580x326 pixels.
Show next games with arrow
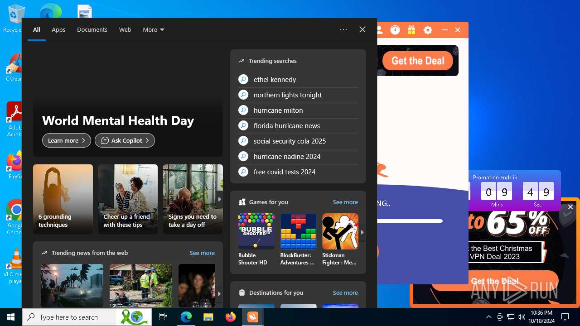click(x=362, y=232)
